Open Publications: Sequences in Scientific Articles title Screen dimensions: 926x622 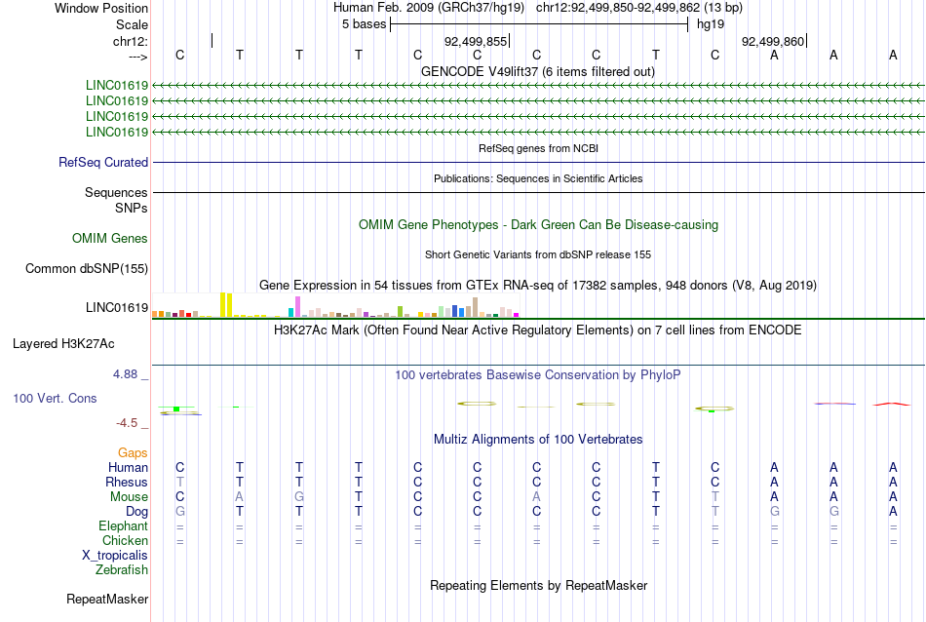pyautogui.click(x=538, y=178)
